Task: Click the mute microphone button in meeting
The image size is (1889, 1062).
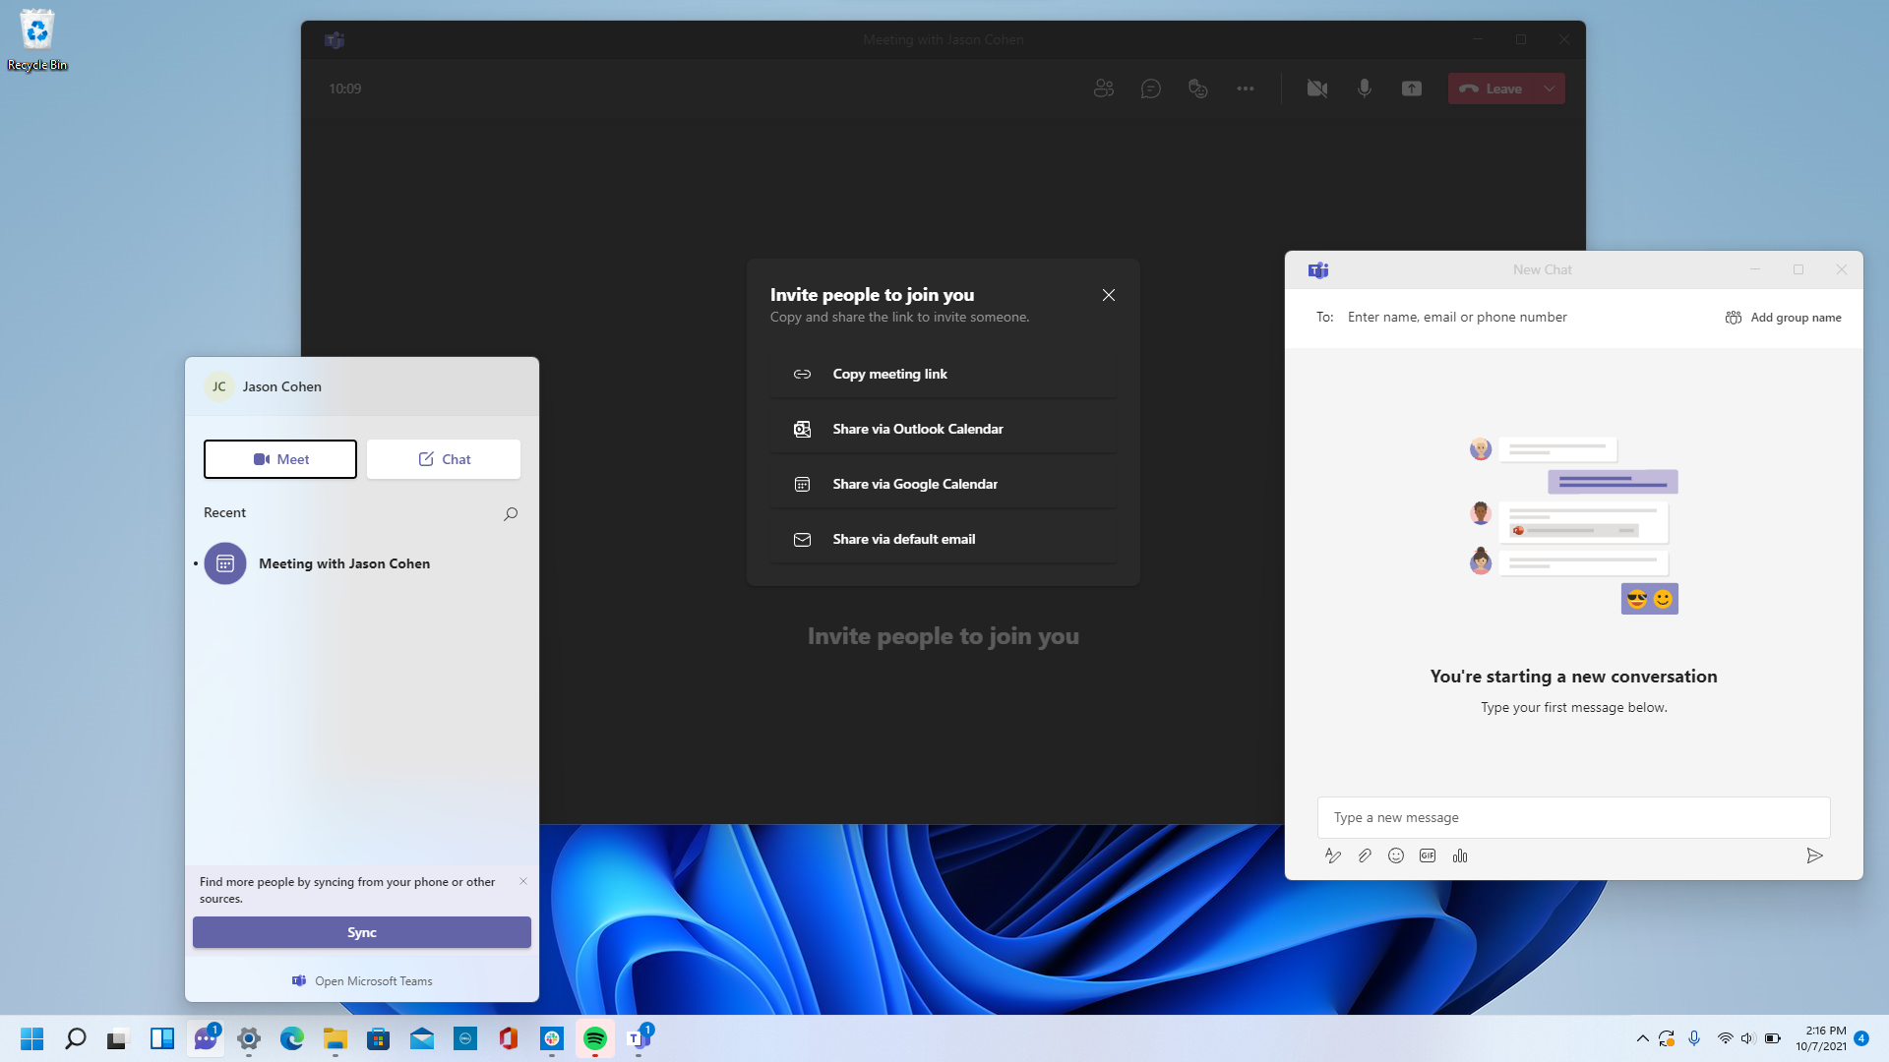Action: [1364, 88]
